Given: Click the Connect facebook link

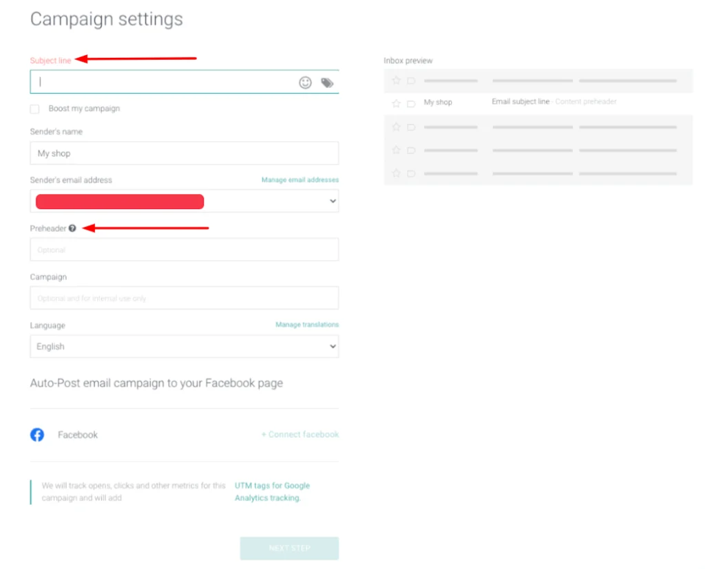Looking at the screenshot, I should (x=300, y=435).
